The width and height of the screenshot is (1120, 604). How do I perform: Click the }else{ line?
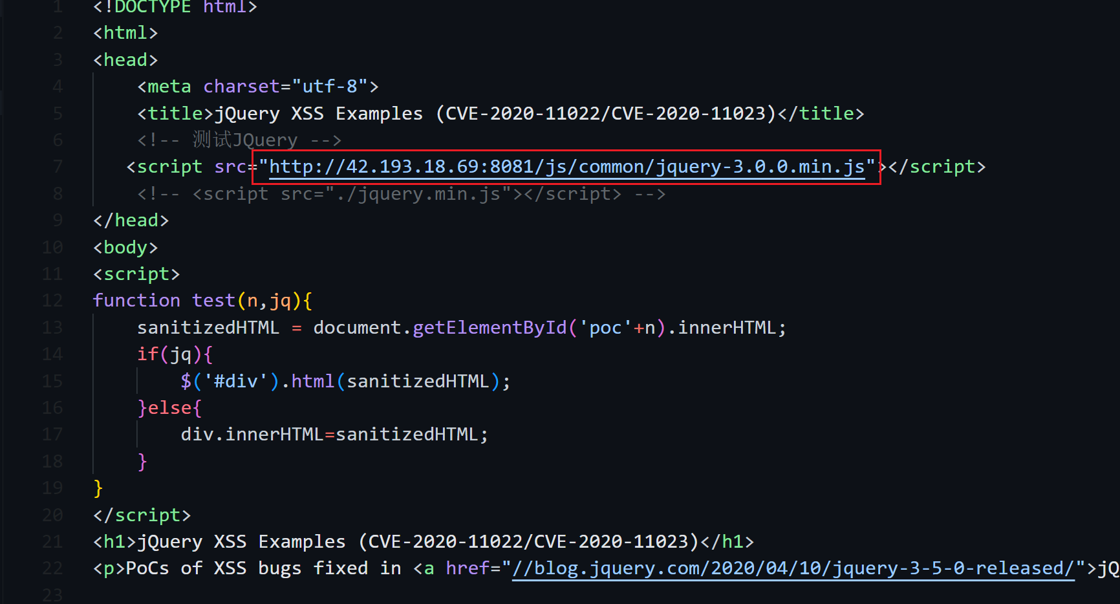pyautogui.click(x=169, y=408)
